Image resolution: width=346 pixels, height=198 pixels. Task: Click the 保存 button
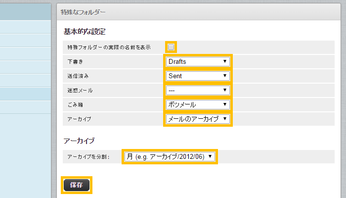coord(76,185)
